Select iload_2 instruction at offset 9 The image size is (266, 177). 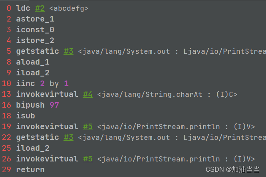[x=33, y=73]
